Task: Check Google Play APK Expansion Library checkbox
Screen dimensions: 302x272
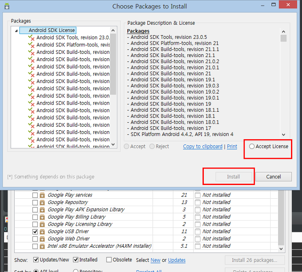Action: click(35, 210)
